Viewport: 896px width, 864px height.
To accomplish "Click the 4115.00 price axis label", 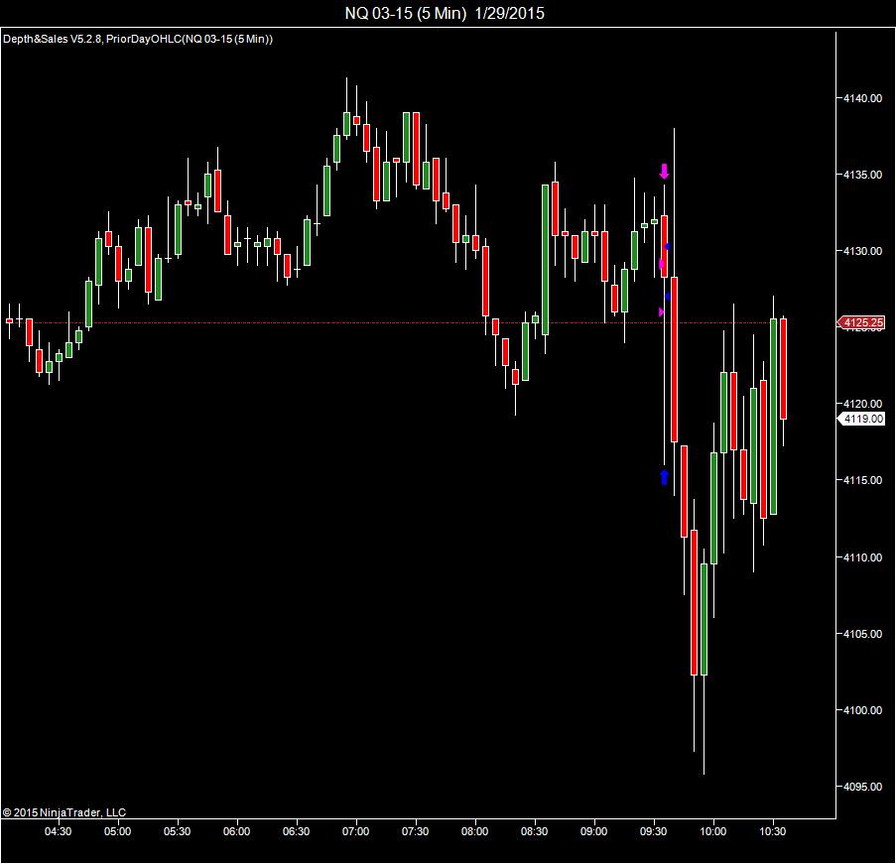I will [862, 480].
